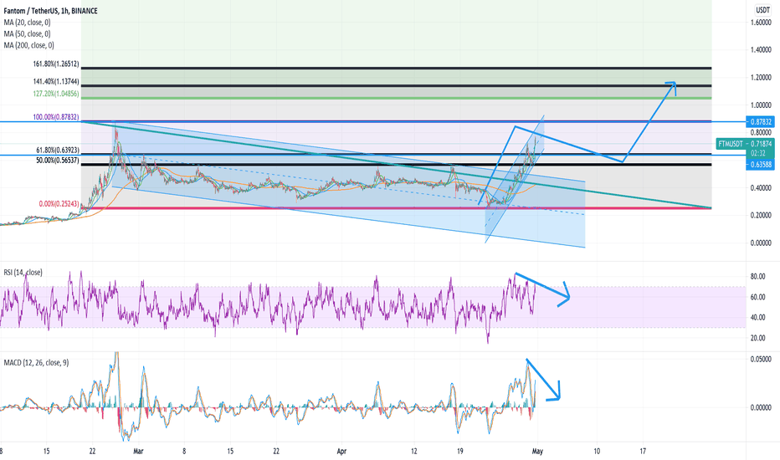Click the 0.40000 price axis label
This screenshot has height=460, width=780.
[x=761, y=188]
